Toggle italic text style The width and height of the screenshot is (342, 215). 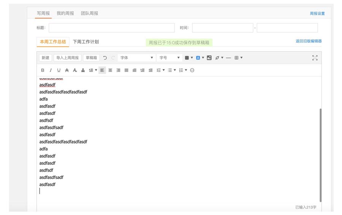pos(51,70)
